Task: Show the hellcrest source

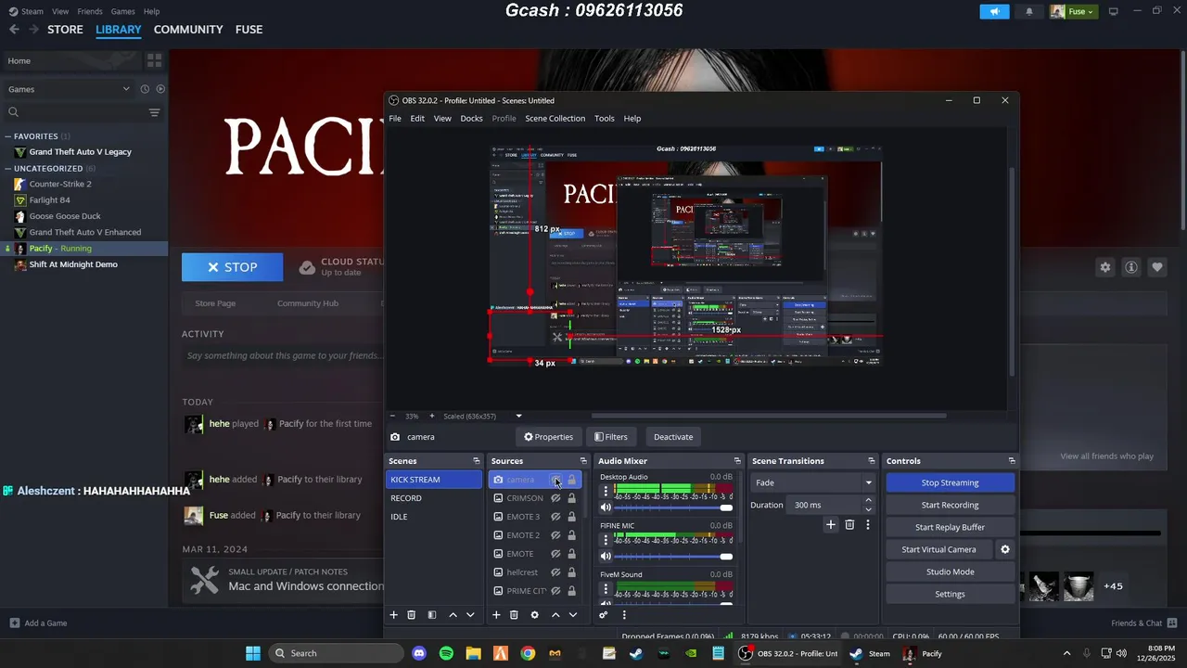Action: [x=555, y=572]
